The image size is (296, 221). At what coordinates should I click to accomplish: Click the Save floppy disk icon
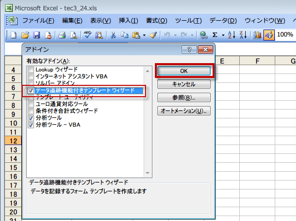(x=37, y=35)
